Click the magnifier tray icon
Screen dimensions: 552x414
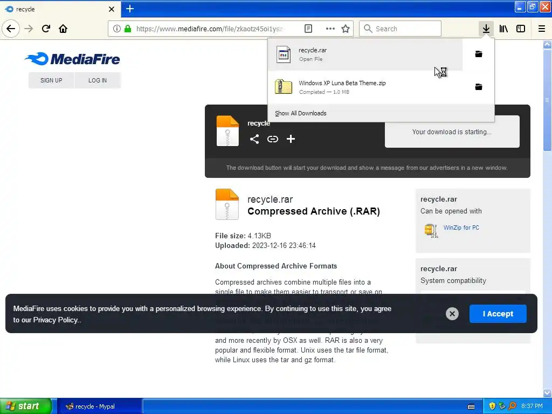[512, 406]
